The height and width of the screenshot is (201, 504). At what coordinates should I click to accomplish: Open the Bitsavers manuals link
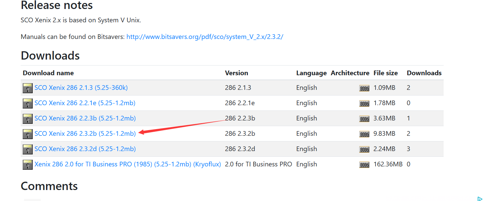[x=205, y=37]
